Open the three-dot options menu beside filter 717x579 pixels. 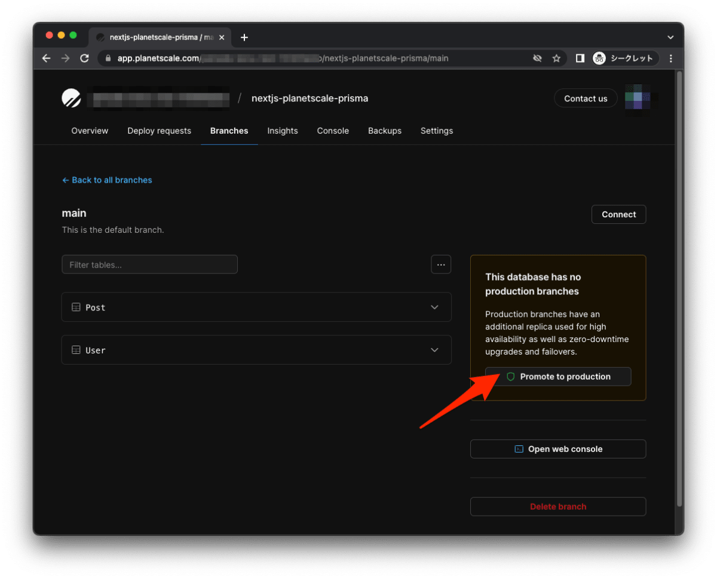[441, 264]
